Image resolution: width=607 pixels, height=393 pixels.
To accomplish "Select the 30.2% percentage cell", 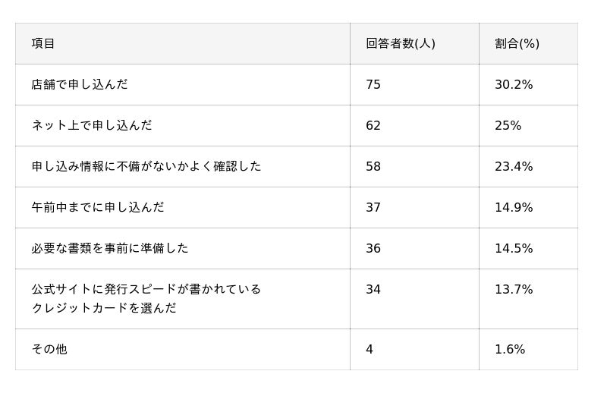I will coord(514,84).
